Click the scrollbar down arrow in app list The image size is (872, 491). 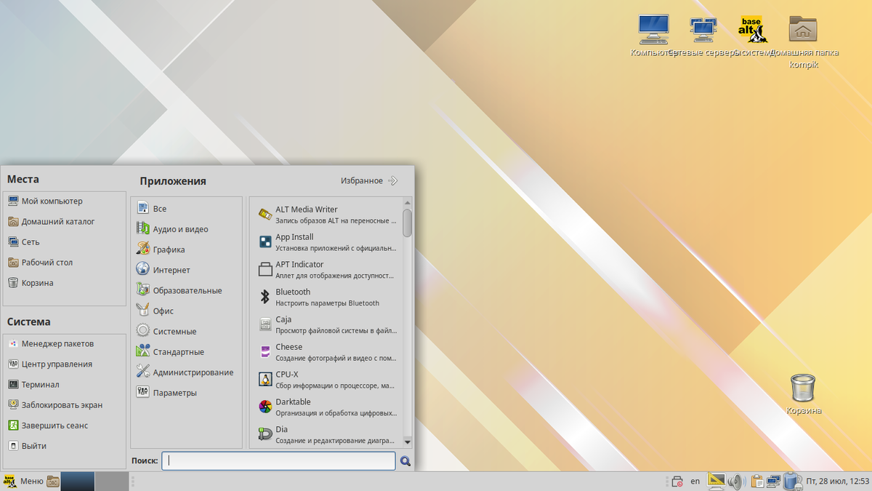coord(407,442)
